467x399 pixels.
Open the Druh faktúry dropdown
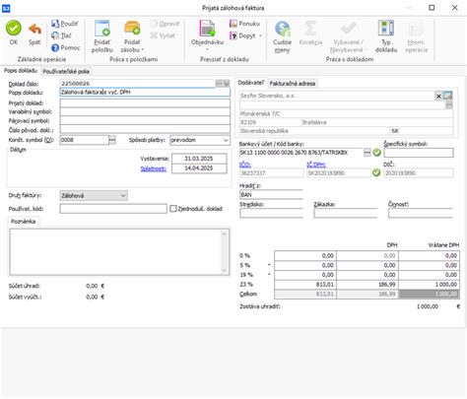(123, 195)
